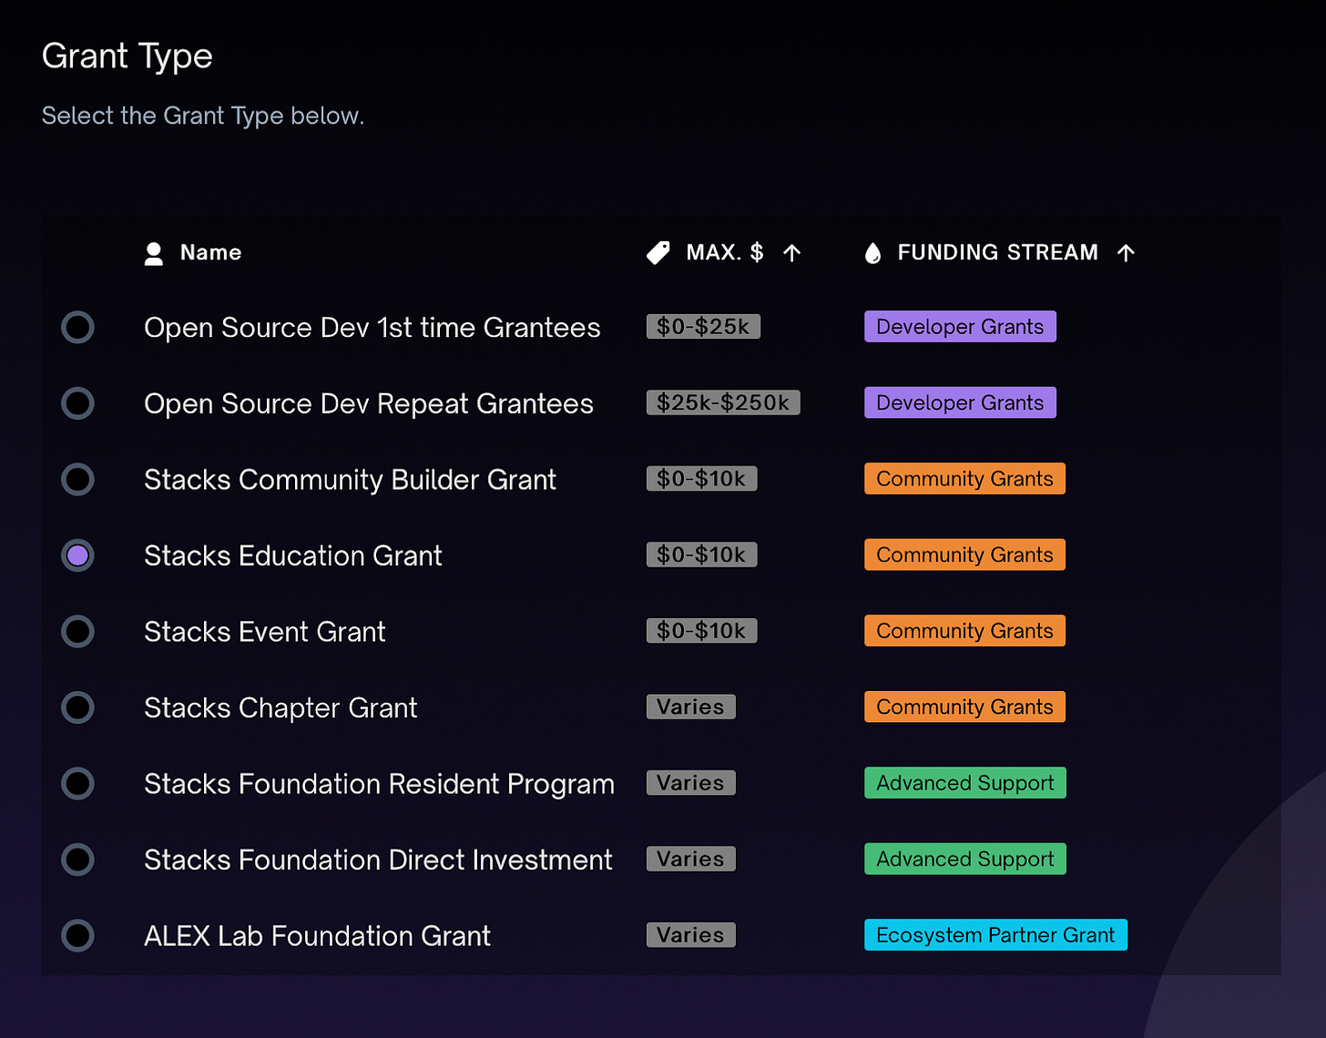Click the Varies badge for Direct Investment
Viewport: 1326px width, 1038px height.
(x=690, y=859)
